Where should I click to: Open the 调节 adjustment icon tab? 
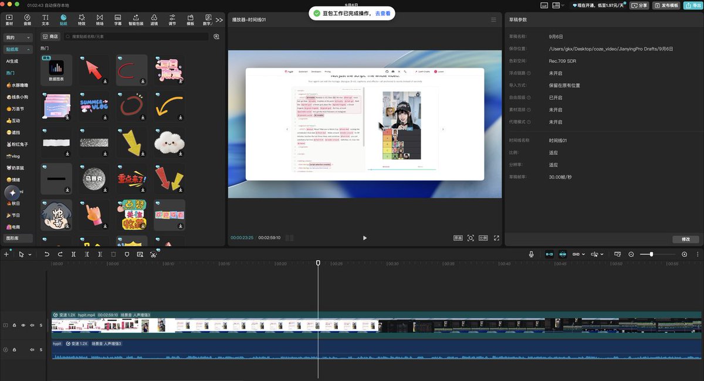click(172, 20)
